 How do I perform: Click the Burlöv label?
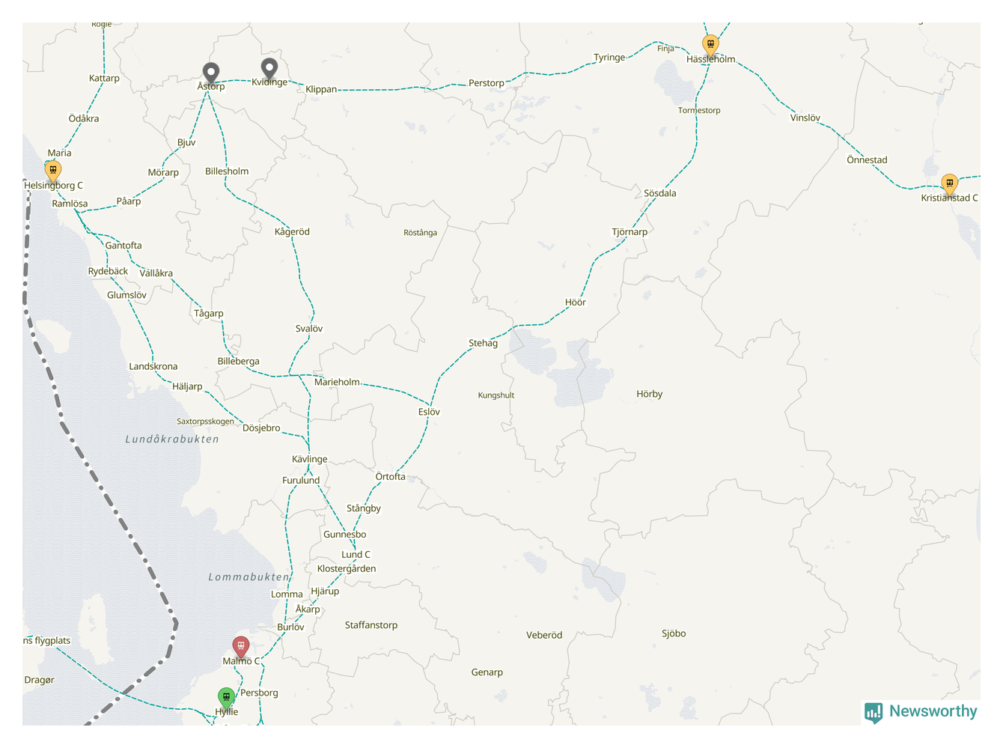(x=290, y=627)
